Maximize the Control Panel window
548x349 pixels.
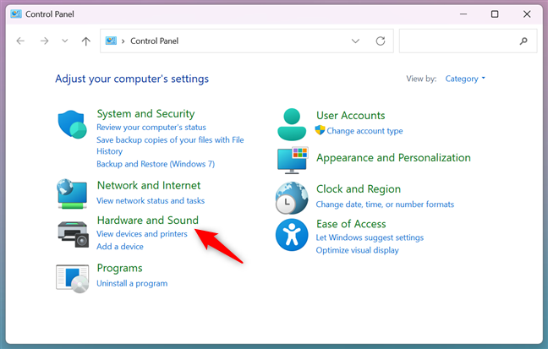495,14
